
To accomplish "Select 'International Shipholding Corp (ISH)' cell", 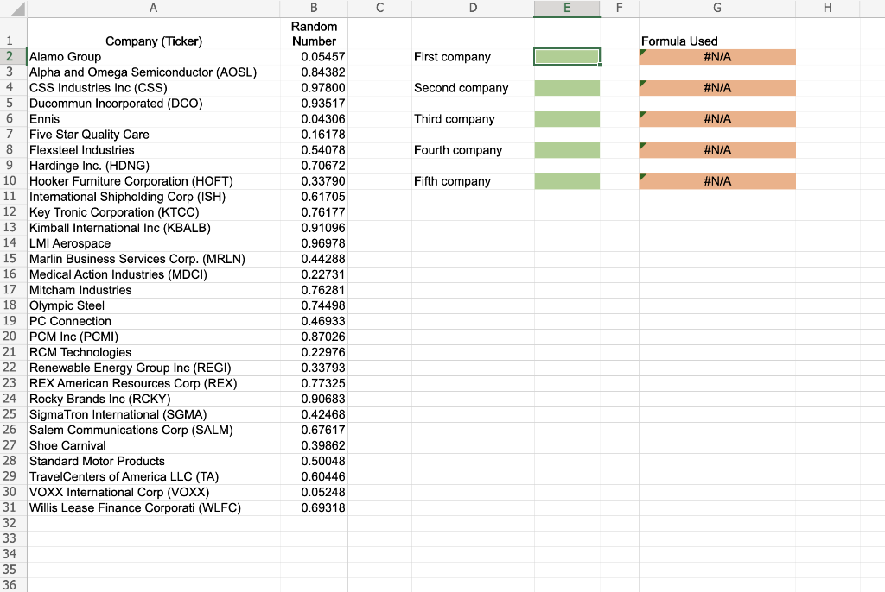I will [154, 197].
